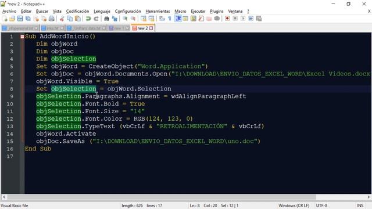Click the text 'End Sub' on line 16
The image size is (372, 209).
[x=38, y=149]
